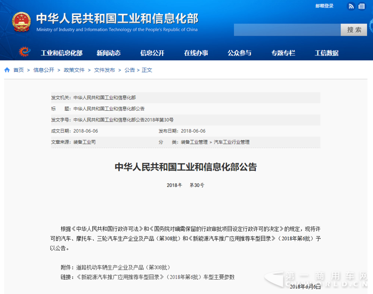Click 正文 breadcrumb item

[x=147, y=70]
